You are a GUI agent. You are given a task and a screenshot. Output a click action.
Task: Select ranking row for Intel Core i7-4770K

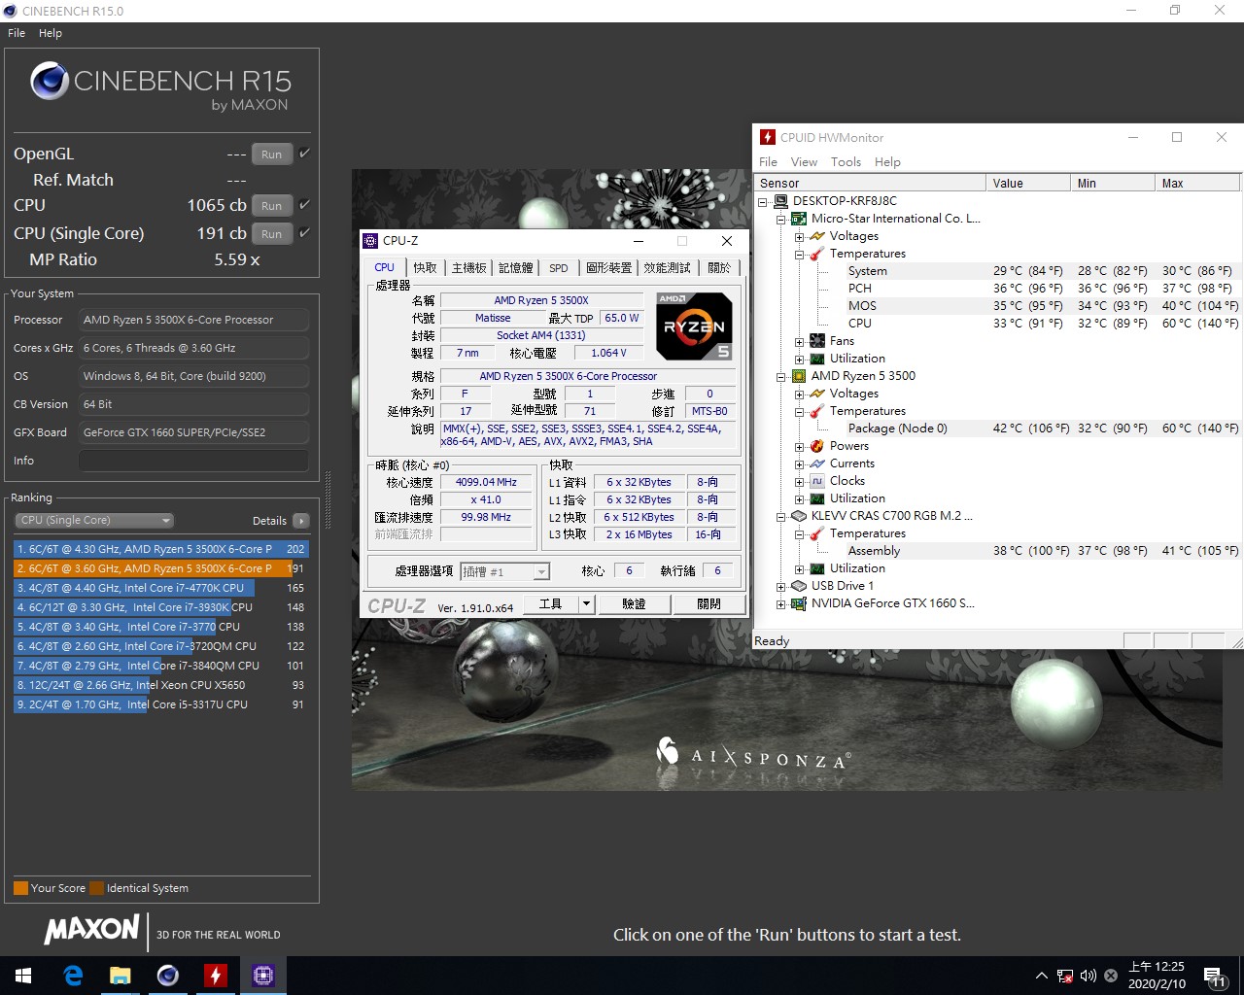[160, 588]
